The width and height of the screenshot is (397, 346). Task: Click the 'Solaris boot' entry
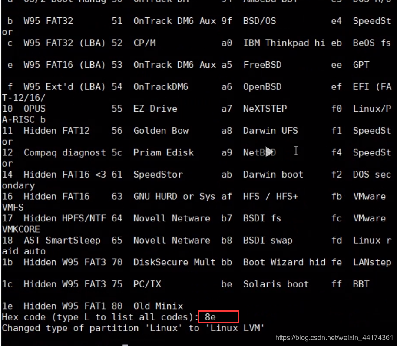click(276, 284)
